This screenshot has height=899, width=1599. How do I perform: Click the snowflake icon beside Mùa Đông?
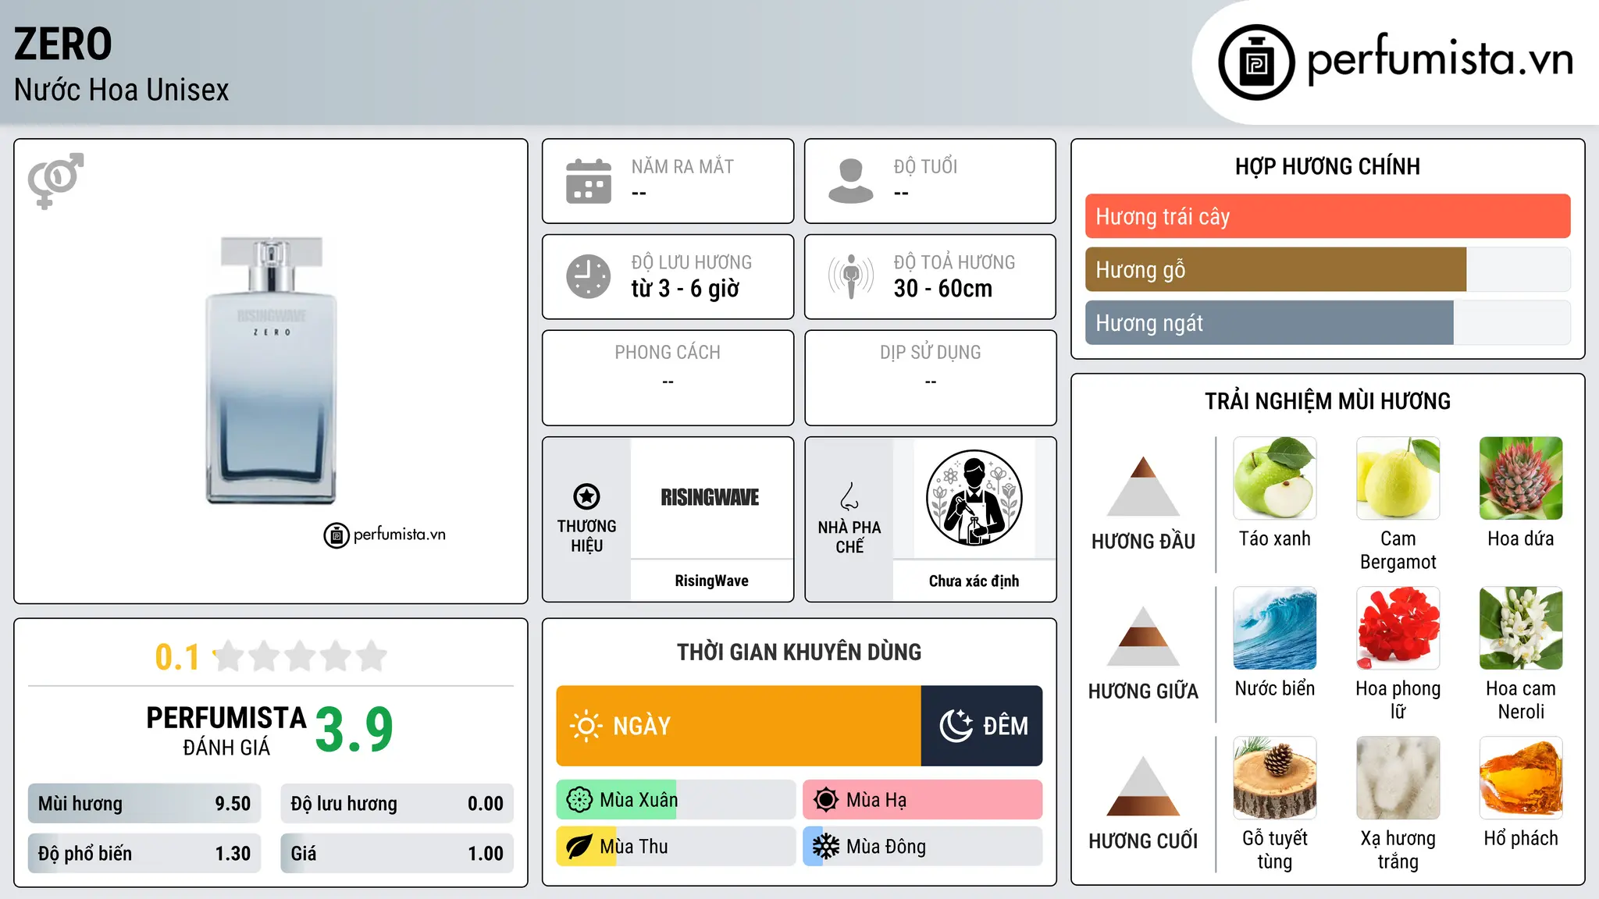click(x=825, y=847)
